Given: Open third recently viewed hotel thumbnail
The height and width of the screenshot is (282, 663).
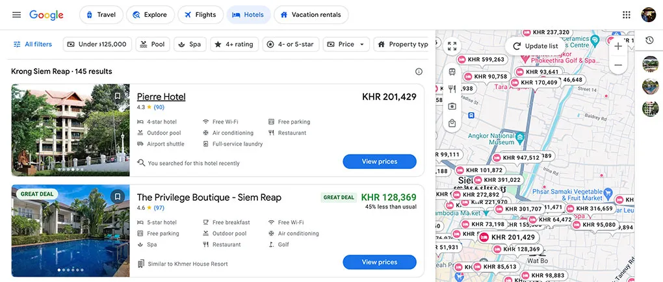Looking at the screenshot, I should (650, 109).
